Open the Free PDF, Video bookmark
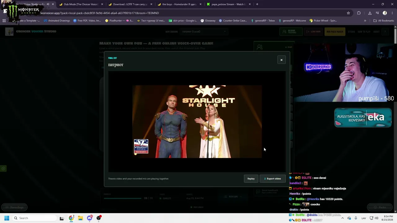397x223 pixels. pos(87,21)
